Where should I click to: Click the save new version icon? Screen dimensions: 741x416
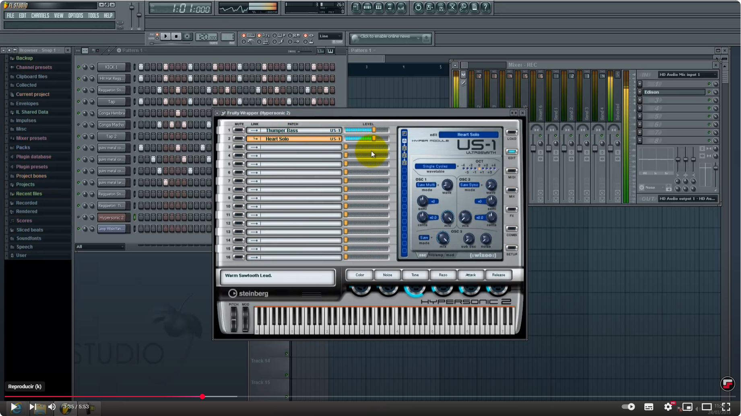[429, 7]
